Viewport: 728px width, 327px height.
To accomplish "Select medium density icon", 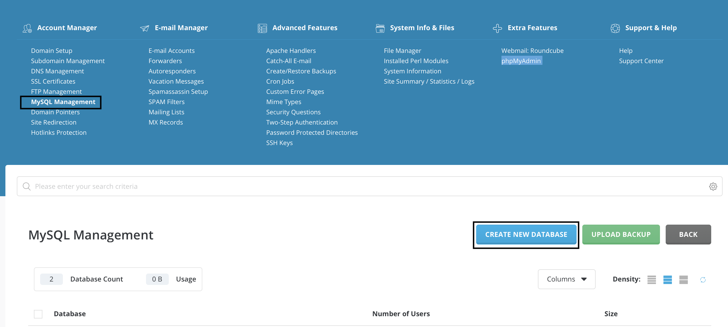I will coord(667,280).
